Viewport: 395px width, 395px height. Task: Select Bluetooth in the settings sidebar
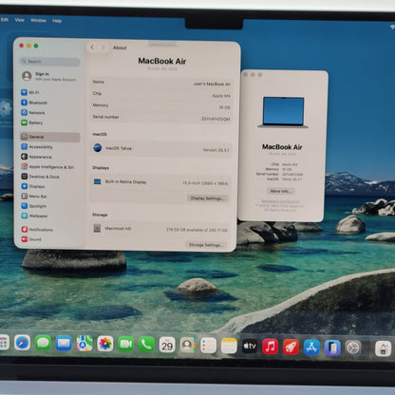tap(50, 103)
